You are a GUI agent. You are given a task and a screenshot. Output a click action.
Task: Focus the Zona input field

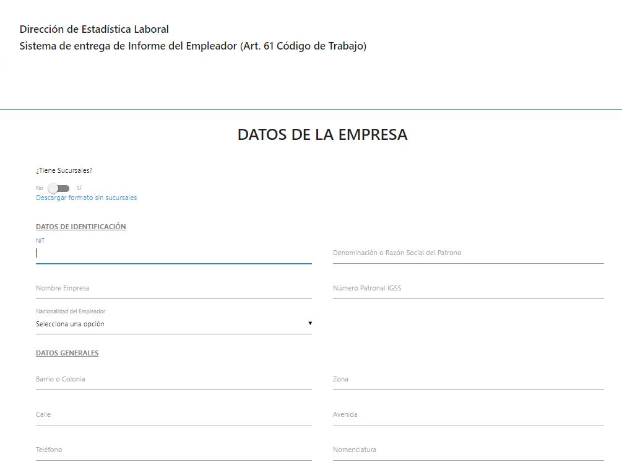point(468,380)
